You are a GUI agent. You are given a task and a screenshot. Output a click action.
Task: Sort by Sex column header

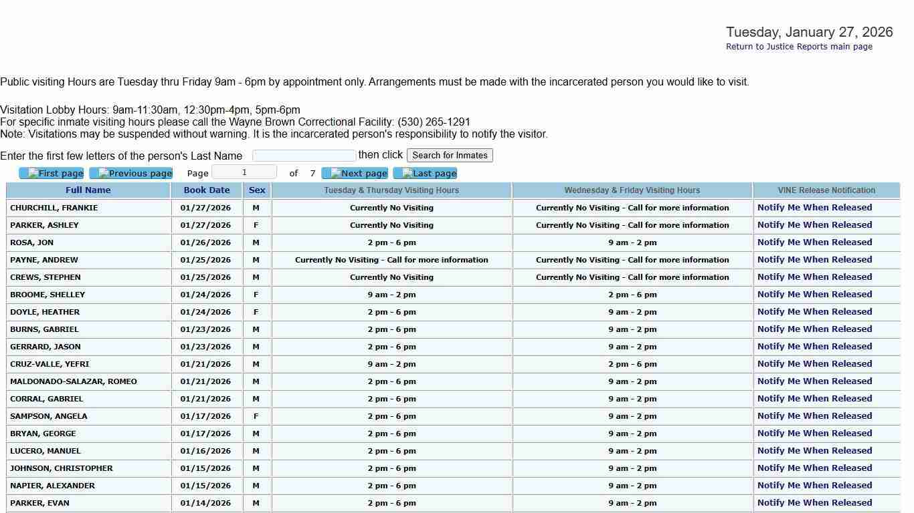257,190
